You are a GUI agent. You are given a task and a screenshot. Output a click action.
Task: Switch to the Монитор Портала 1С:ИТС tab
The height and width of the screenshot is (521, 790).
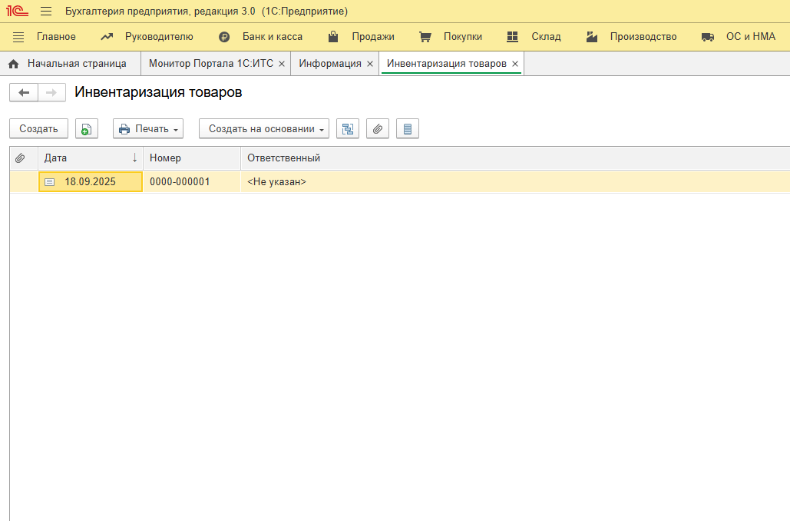click(x=210, y=64)
